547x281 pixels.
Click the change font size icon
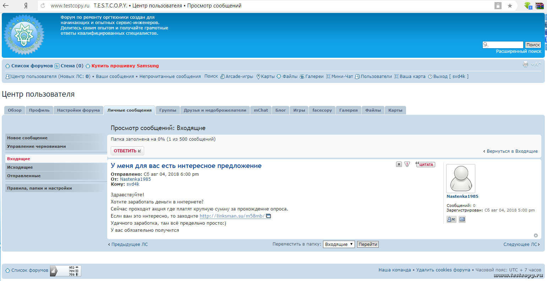point(536,64)
